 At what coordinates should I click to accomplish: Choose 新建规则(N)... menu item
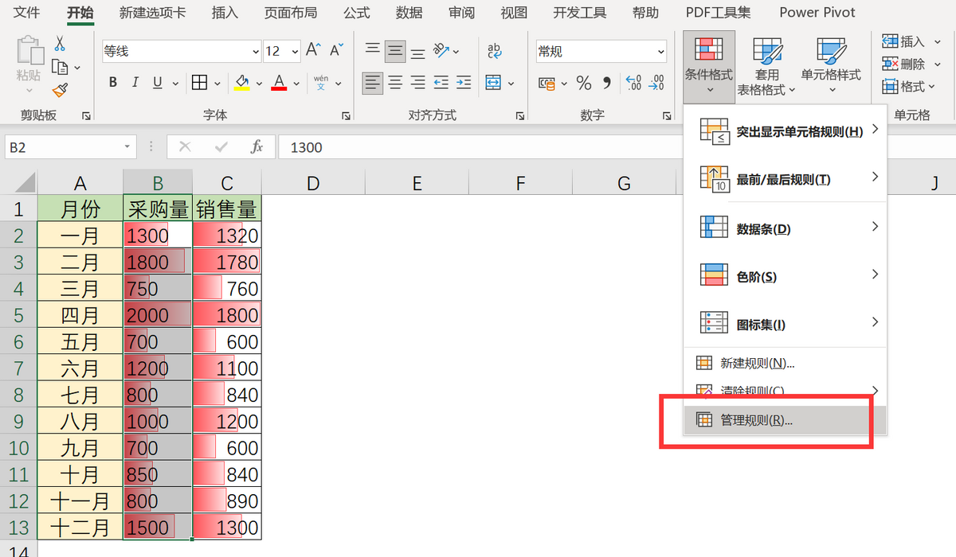[x=785, y=363]
